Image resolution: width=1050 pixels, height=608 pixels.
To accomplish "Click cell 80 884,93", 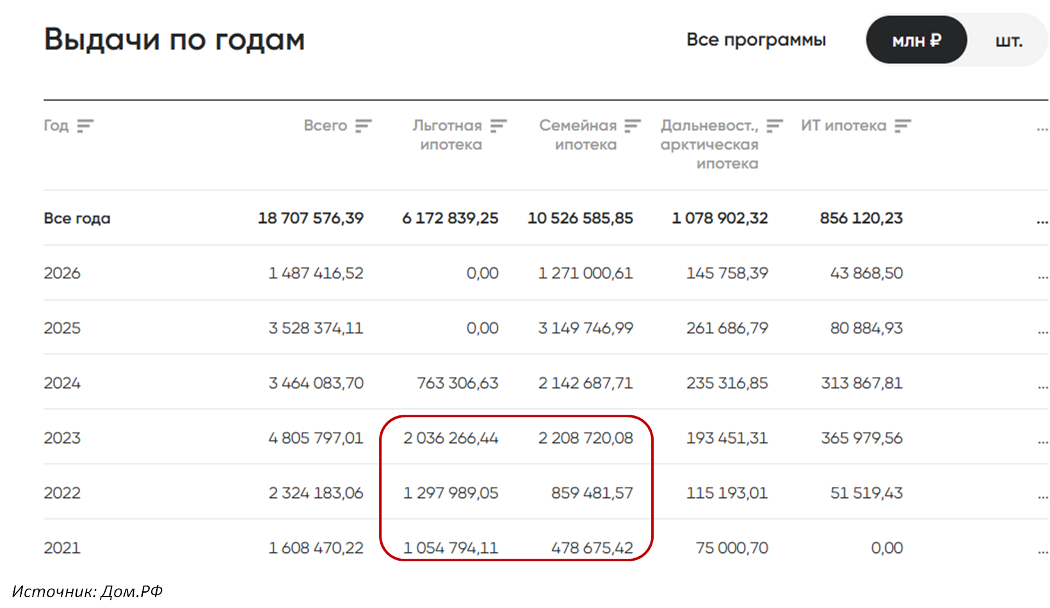I will pyautogui.click(x=866, y=328).
